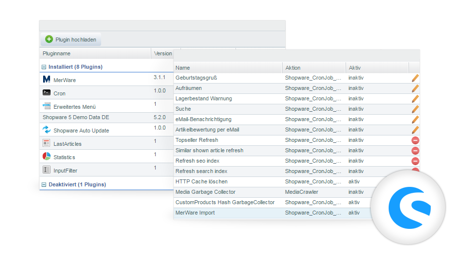Sort cron jobs by Aktiv column header
This screenshot has width=461, height=262.
[377, 68]
